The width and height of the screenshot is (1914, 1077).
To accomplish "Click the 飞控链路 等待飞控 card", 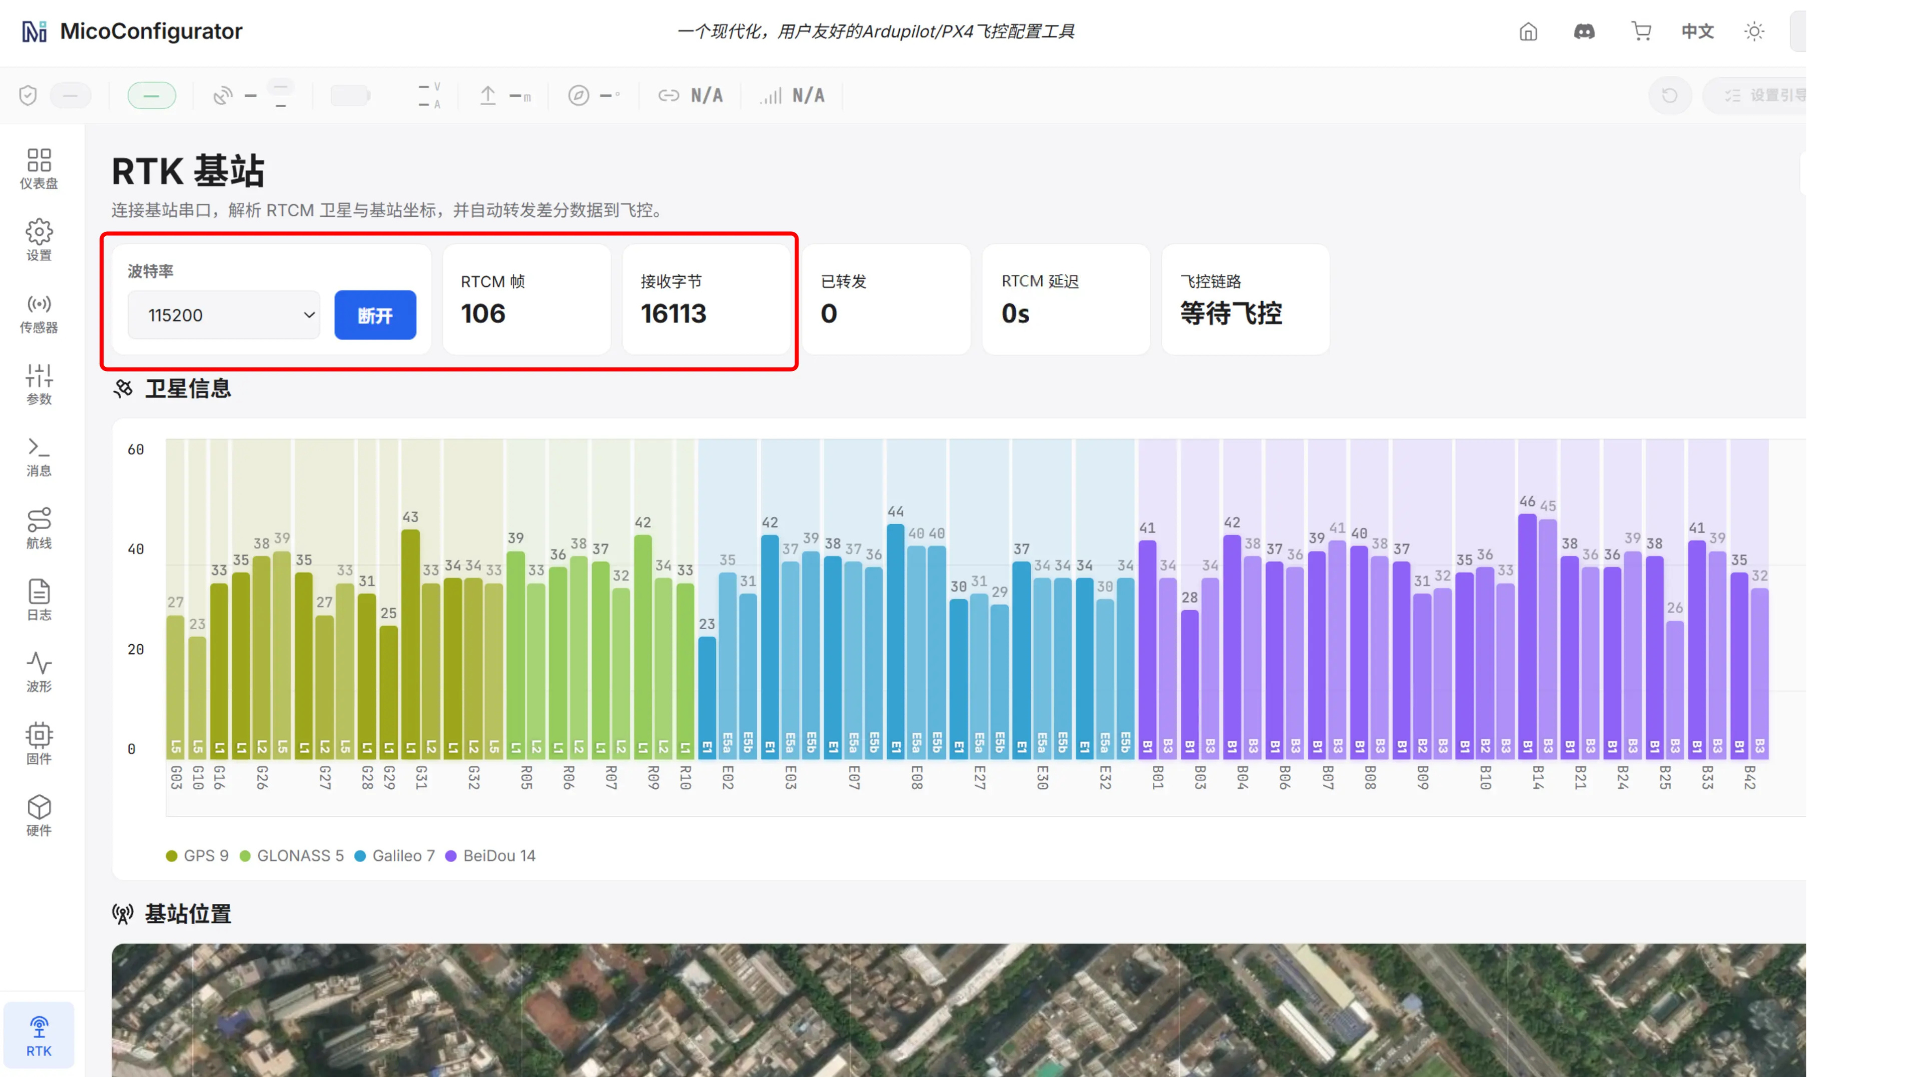I will click(x=1245, y=300).
